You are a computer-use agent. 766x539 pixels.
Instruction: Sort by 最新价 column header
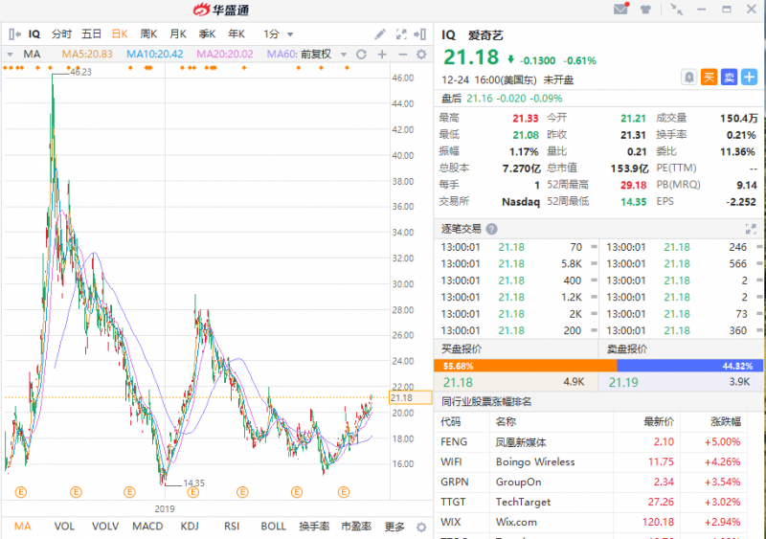(659, 421)
